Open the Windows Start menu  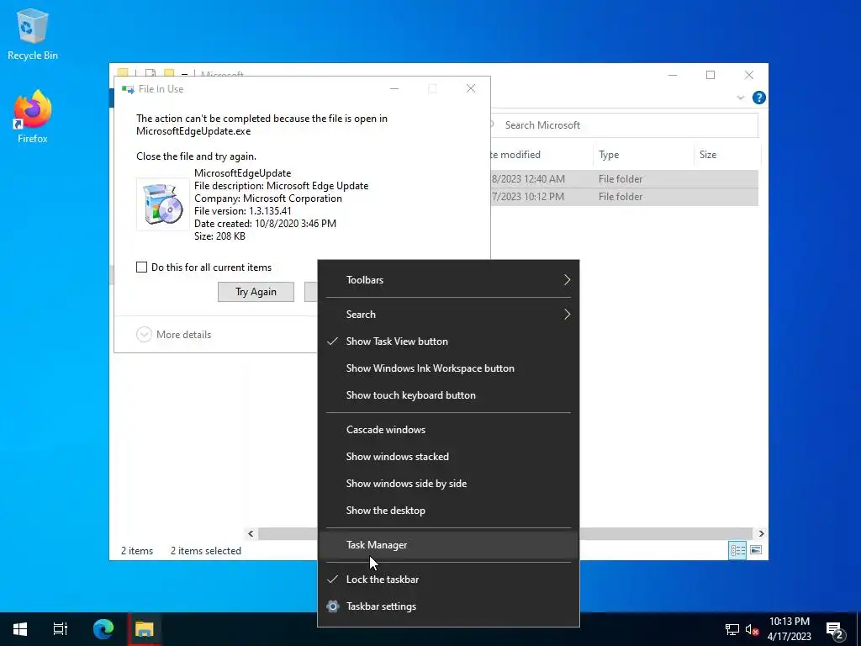tap(20, 629)
